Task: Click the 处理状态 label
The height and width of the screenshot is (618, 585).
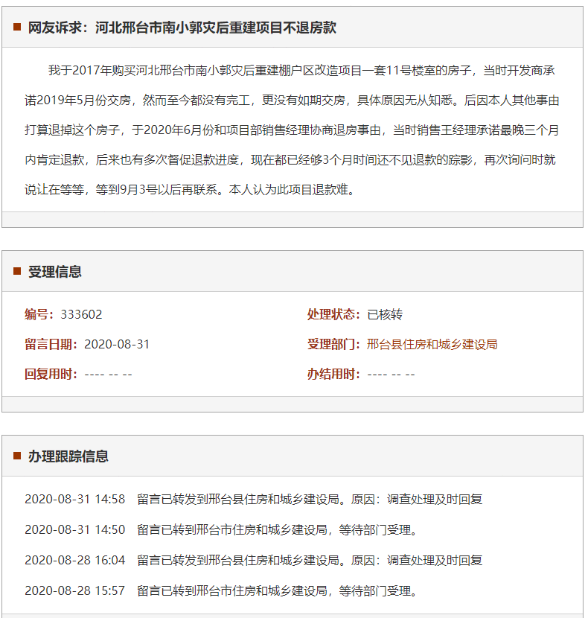Action: [x=333, y=314]
